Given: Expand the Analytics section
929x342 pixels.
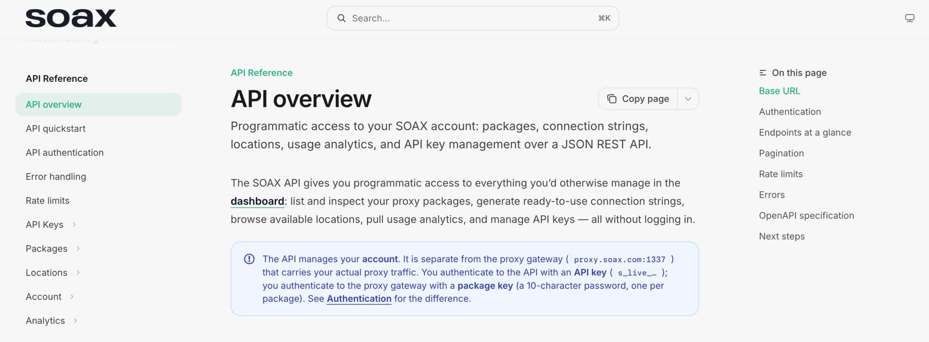Looking at the screenshot, I should click(x=76, y=321).
